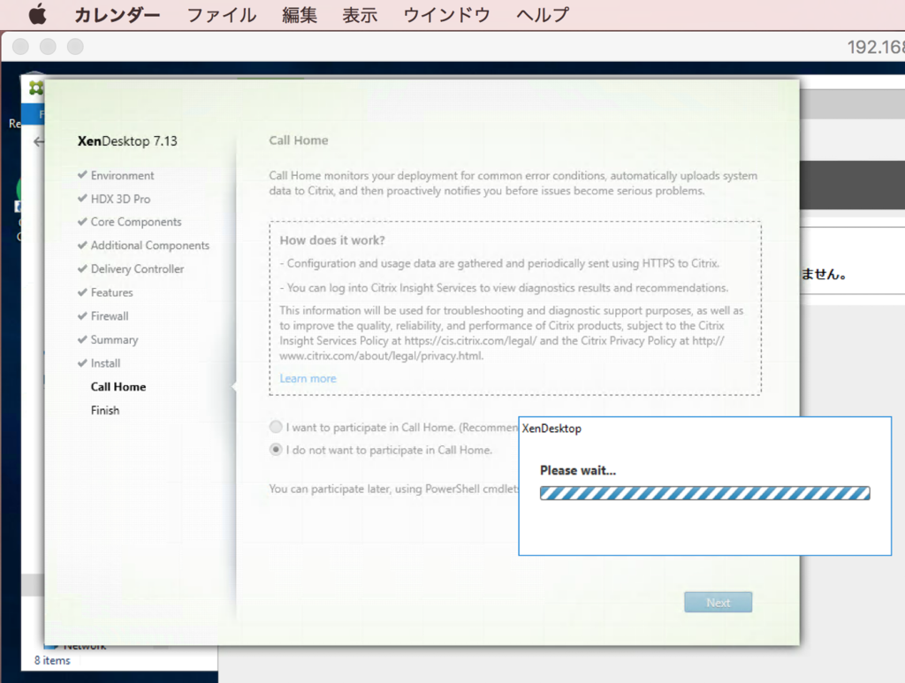This screenshot has height=683, width=905.
Task: Select Firewall step
Action: 110,316
